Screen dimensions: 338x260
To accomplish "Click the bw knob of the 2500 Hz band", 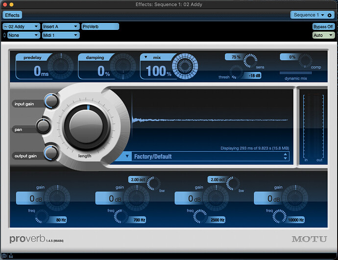I will [x=233, y=183].
